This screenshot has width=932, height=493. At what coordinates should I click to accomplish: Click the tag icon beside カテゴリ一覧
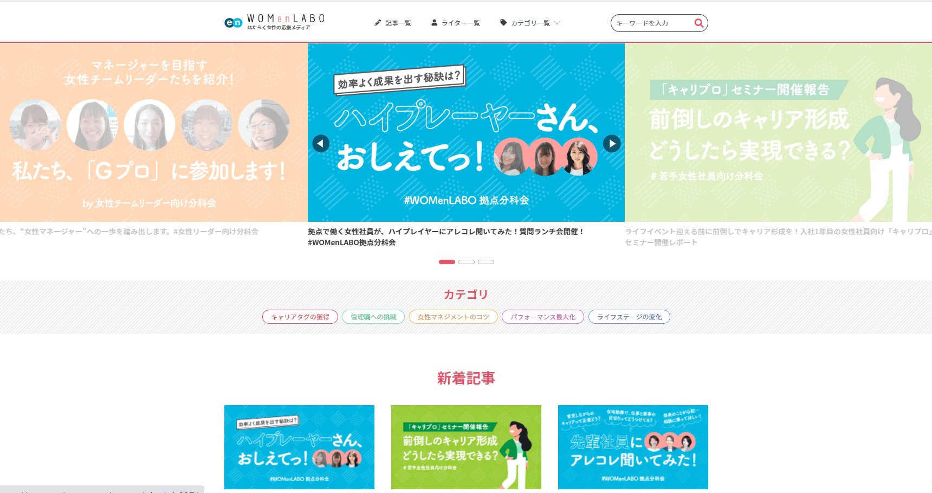coord(503,23)
